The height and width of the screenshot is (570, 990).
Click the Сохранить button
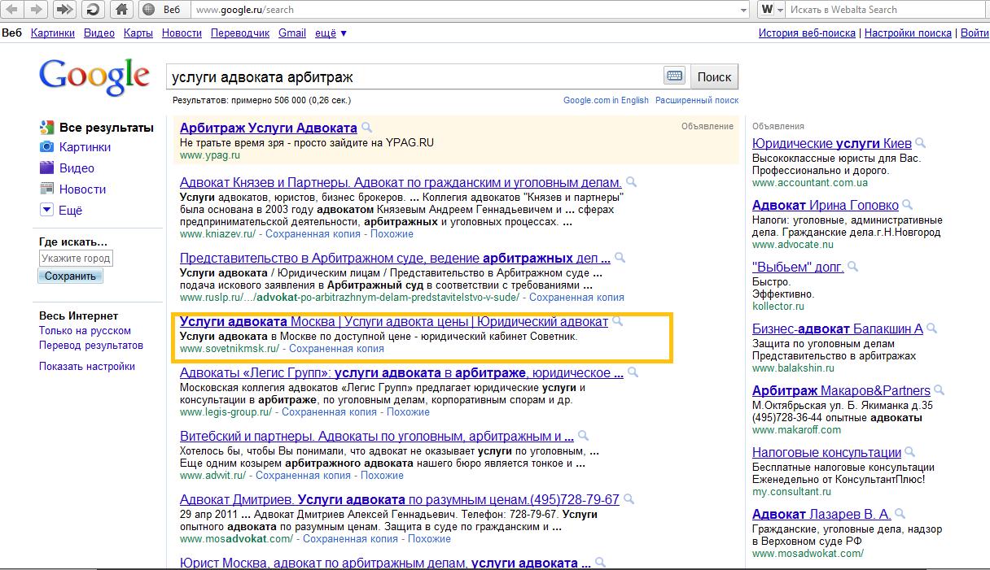[x=71, y=276]
